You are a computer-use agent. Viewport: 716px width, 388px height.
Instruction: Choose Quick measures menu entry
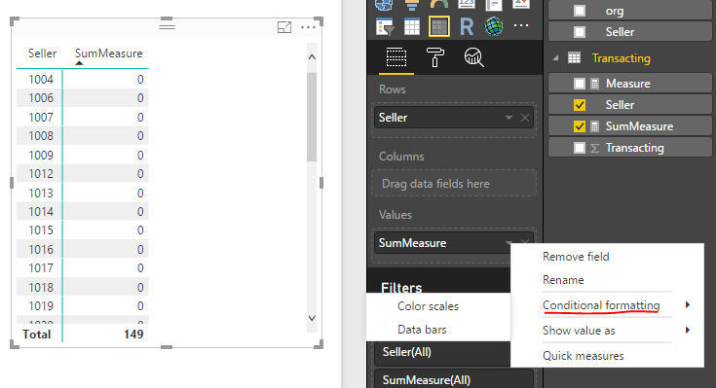(x=584, y=356)
